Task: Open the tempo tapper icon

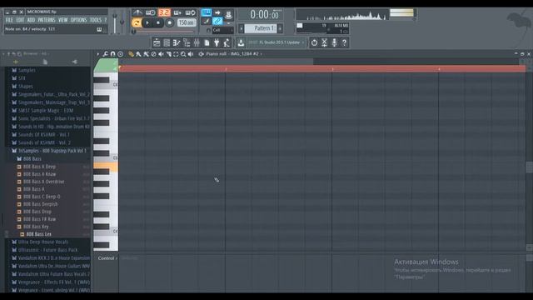Action: point(227,42)
